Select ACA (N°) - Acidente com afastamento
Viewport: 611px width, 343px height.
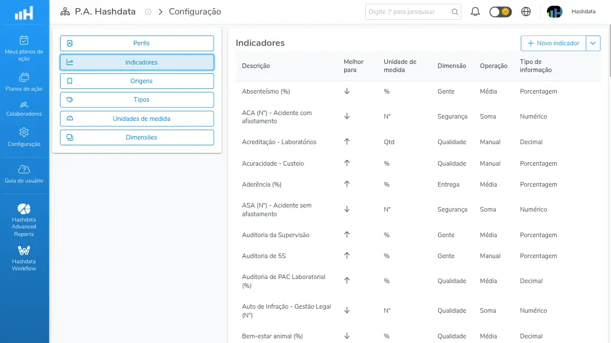point(418,117)
